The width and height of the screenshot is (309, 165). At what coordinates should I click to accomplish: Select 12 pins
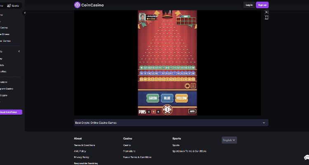149,112
